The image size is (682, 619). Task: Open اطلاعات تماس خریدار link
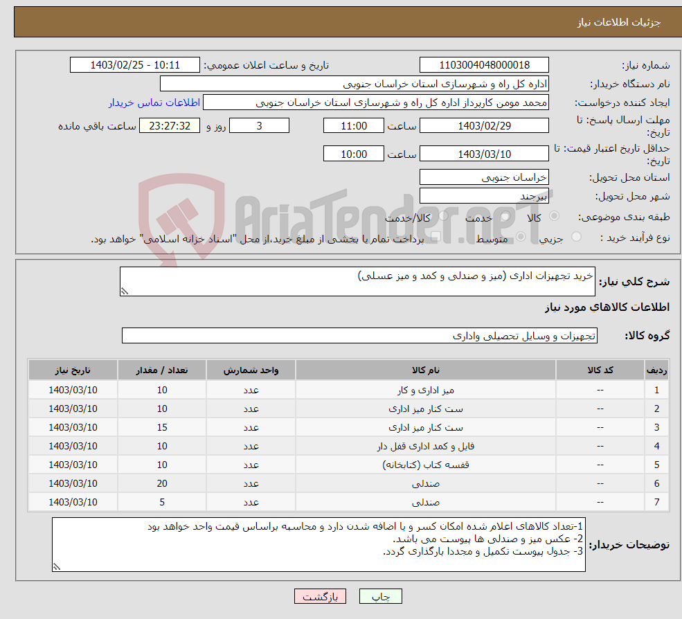pos(154,102)
